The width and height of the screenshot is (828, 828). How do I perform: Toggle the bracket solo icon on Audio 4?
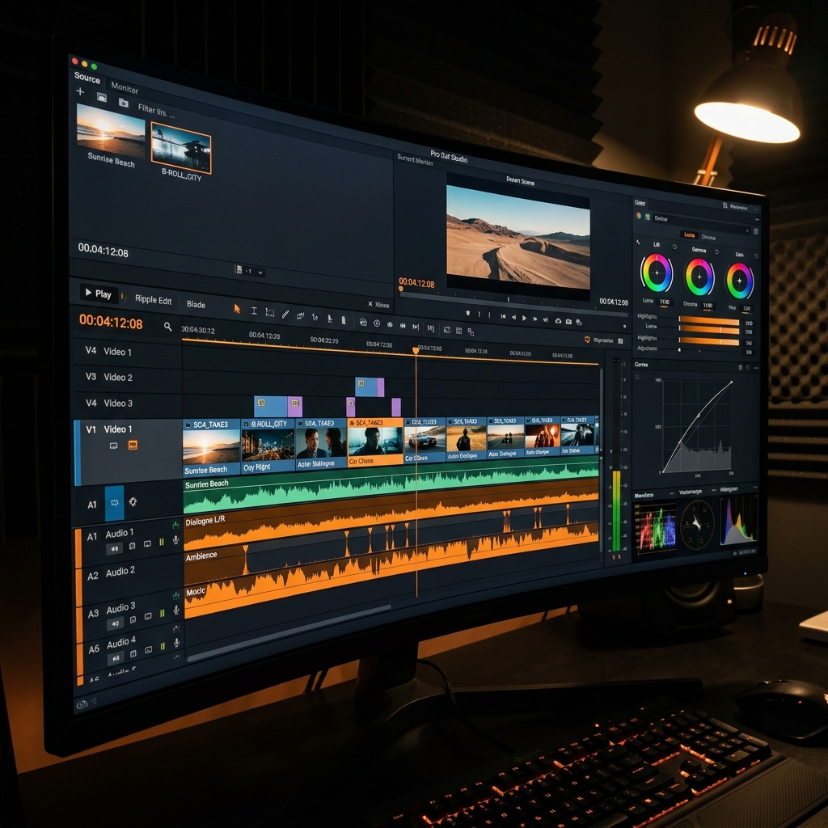(x=133, y=653)
